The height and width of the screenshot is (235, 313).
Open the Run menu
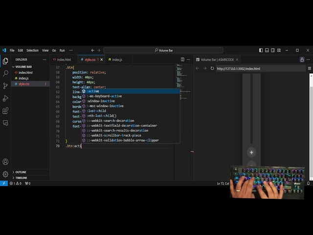[62, 50]
